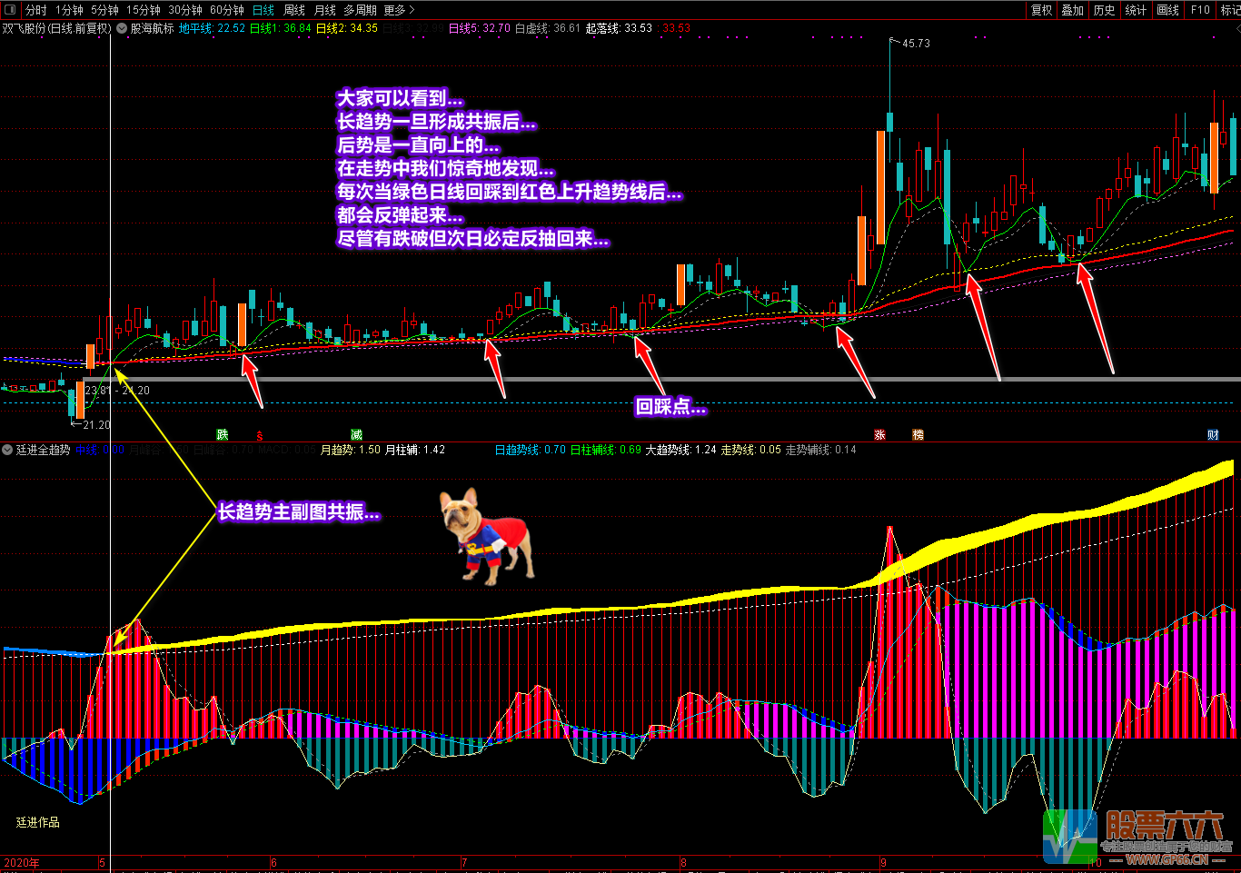Click the 日趋势线: 0.70 value
This screenshot has width=1241, height=873.
tap(531, 450)
